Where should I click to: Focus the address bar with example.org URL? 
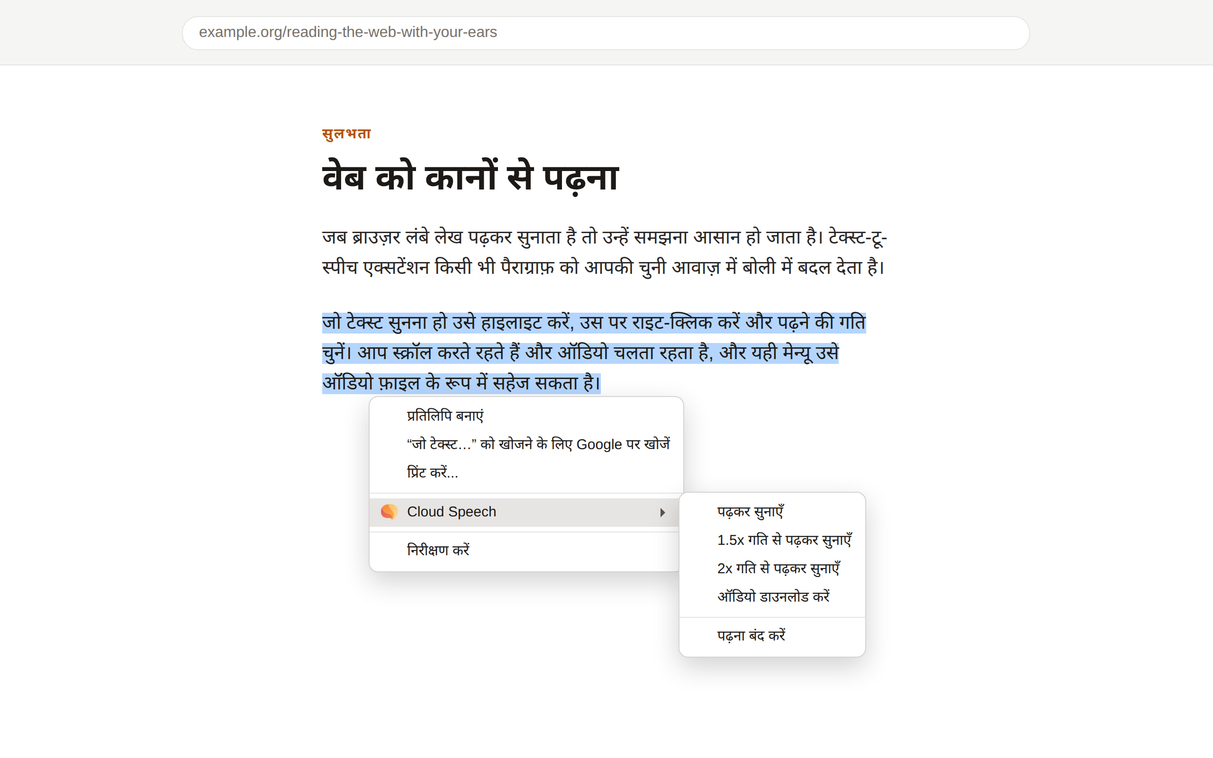pyautogui.click(x=606, y=33)
